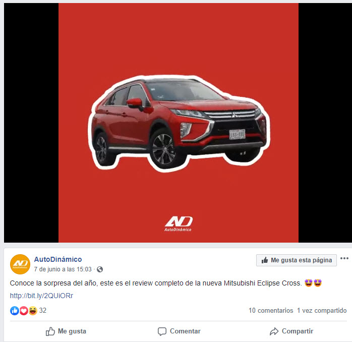Image resolution: width=352 pixels, height=342 pixels.
Task: Open the 1 vez compartido shares
Action: [322, 311]
